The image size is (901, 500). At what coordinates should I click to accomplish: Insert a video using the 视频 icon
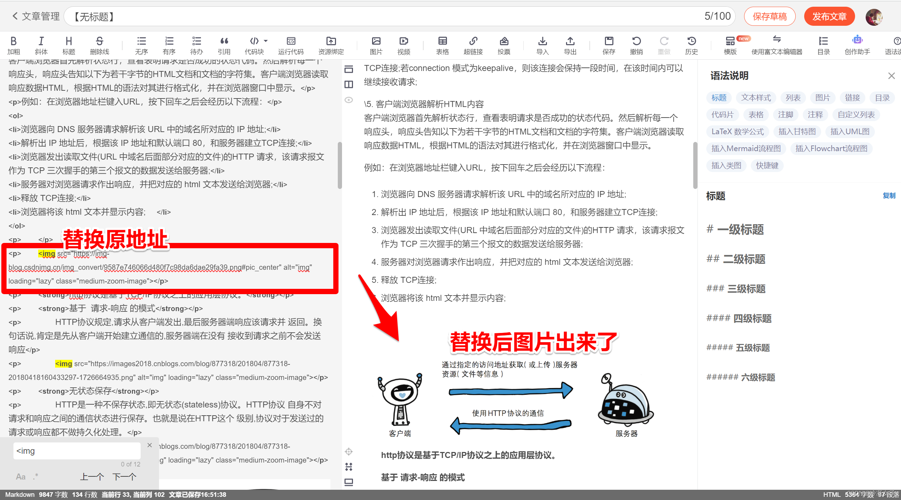click(x=403, y=45)
